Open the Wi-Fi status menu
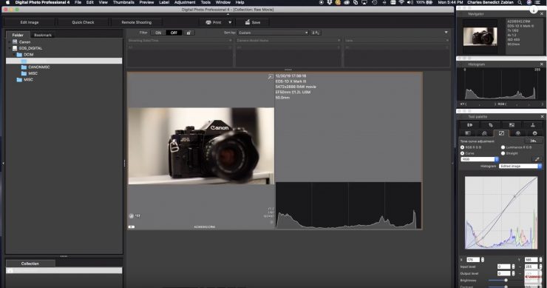This screenshot has height=288, width=547. (401, 2)
